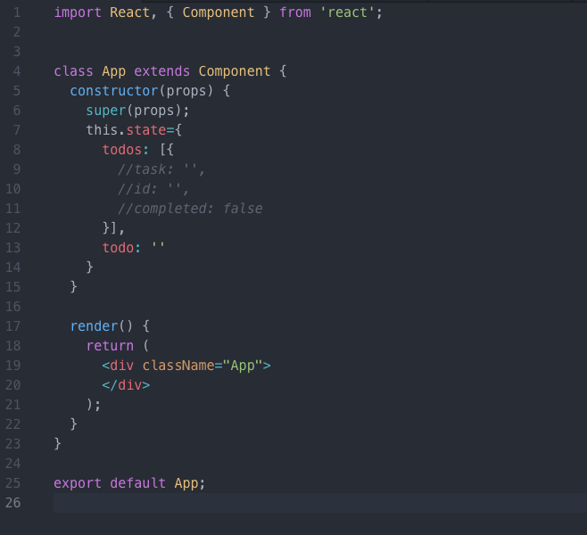Click export default App statement
This screenshot has width=587, height=535.
pos(129,483)
